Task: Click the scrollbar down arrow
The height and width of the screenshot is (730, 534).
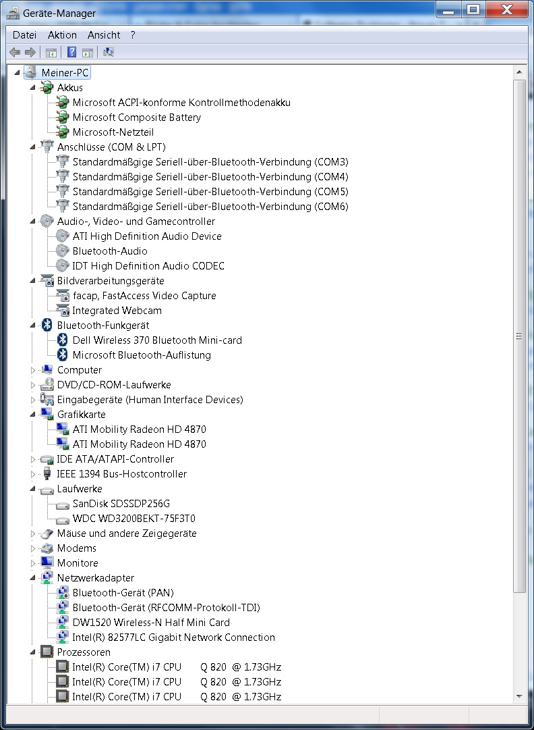Action: 519,696
